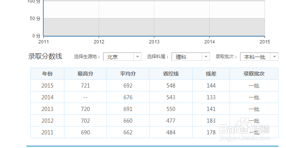Click provincial line 477 for 2012

tap(171, 120)
